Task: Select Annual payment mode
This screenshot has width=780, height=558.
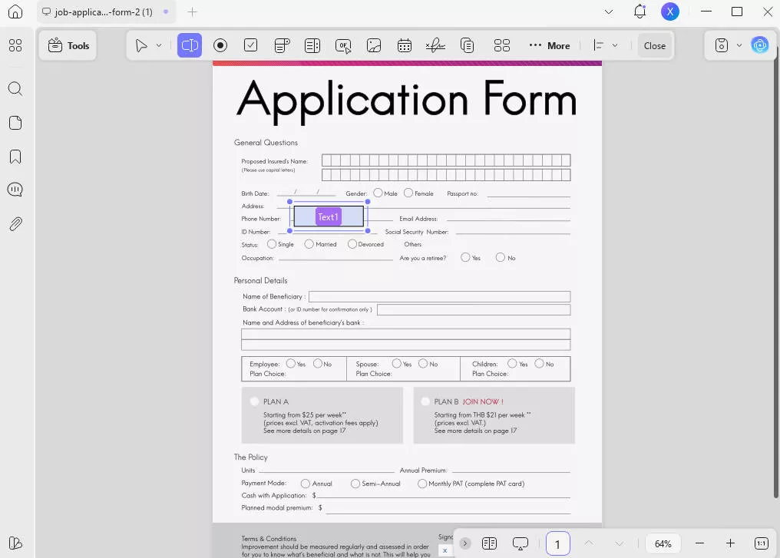Action: pos(306,483)
